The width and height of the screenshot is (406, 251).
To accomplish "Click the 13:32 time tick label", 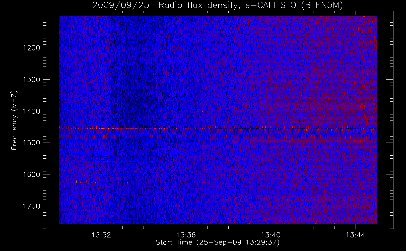I will point(101,235).
